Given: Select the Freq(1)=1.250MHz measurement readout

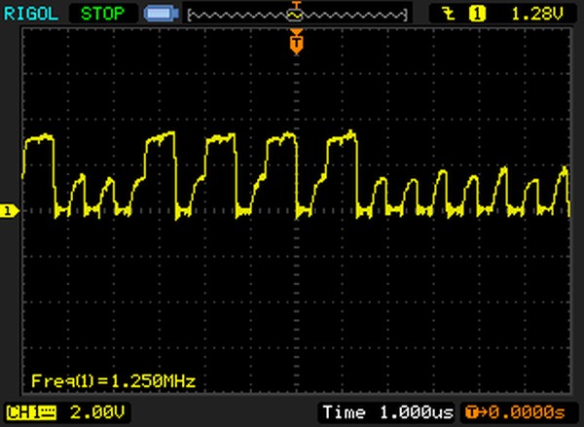Looking at the screenshot, I should pos(113,379).
